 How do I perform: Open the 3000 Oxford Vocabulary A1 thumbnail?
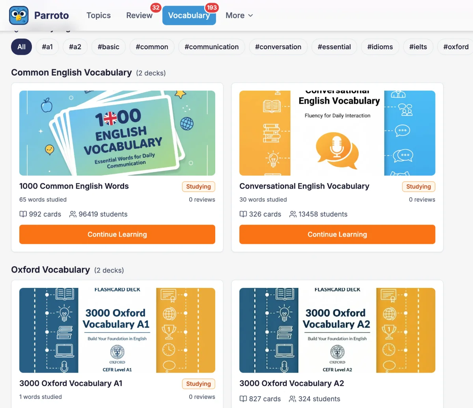coord(117,330)
